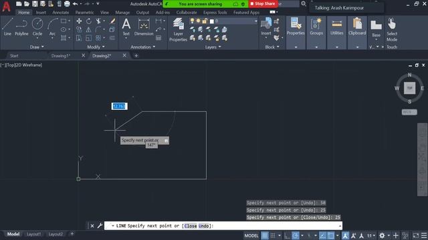
Task: Open the current layer dropdown
Action: [255, 21]
